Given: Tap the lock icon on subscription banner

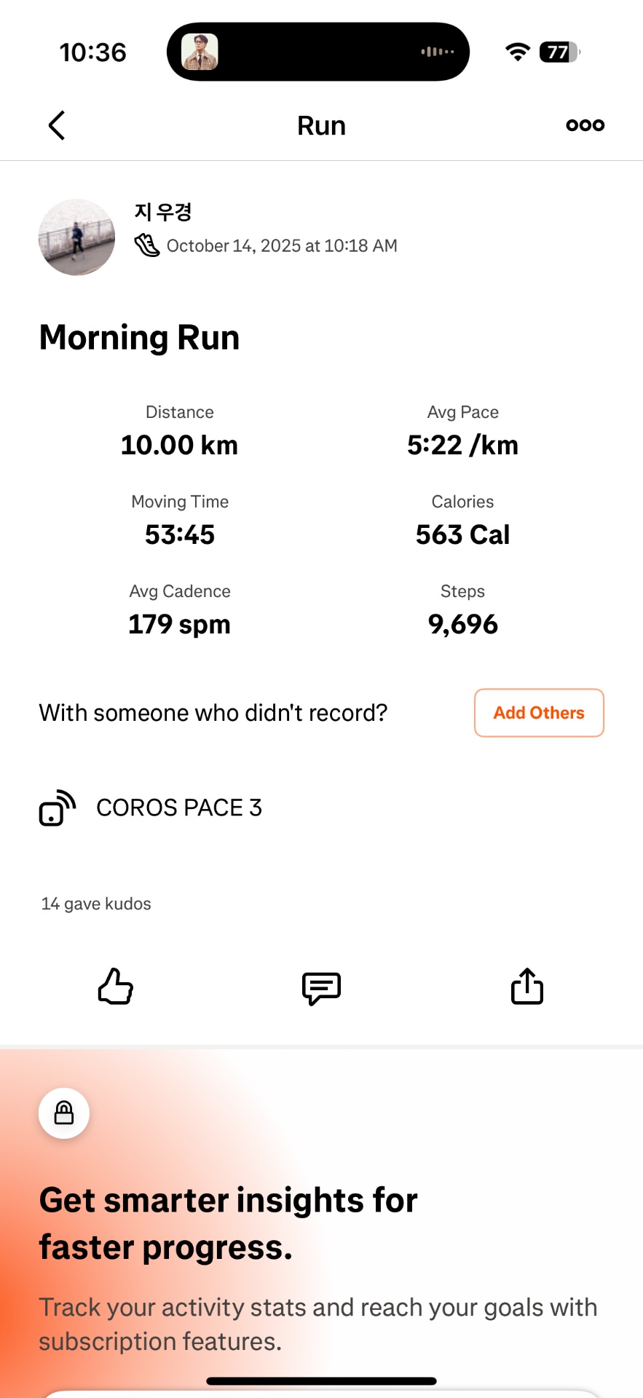Looking at the screenshot, I should 64,1113.
